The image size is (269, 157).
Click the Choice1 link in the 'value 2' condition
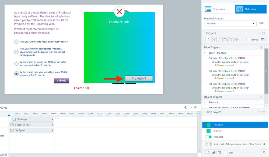(221, 78)
